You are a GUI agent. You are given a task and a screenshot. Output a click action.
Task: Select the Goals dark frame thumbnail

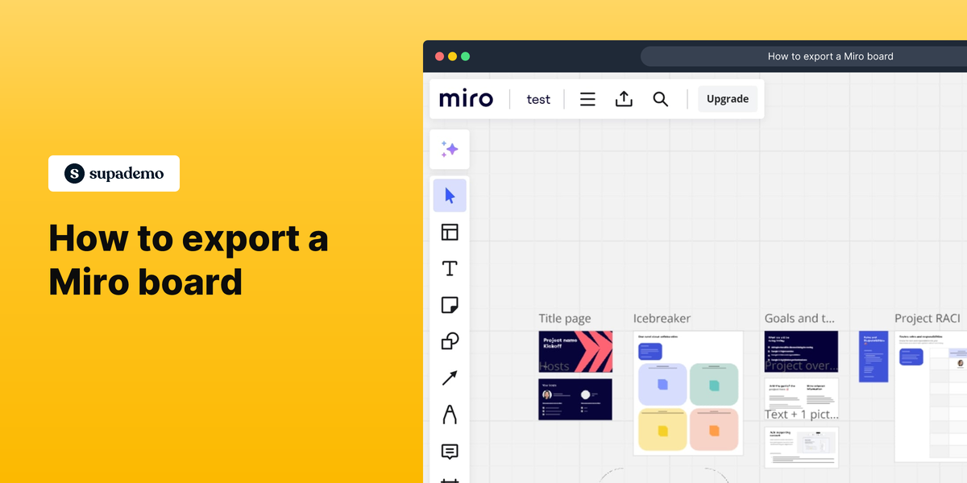801,352
